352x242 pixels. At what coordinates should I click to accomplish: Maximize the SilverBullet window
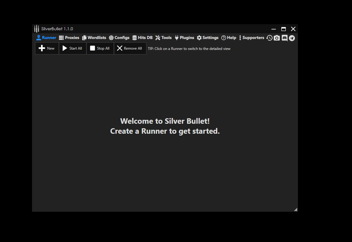[x=283, y=29]
